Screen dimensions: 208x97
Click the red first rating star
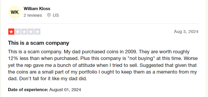[11, 32]
